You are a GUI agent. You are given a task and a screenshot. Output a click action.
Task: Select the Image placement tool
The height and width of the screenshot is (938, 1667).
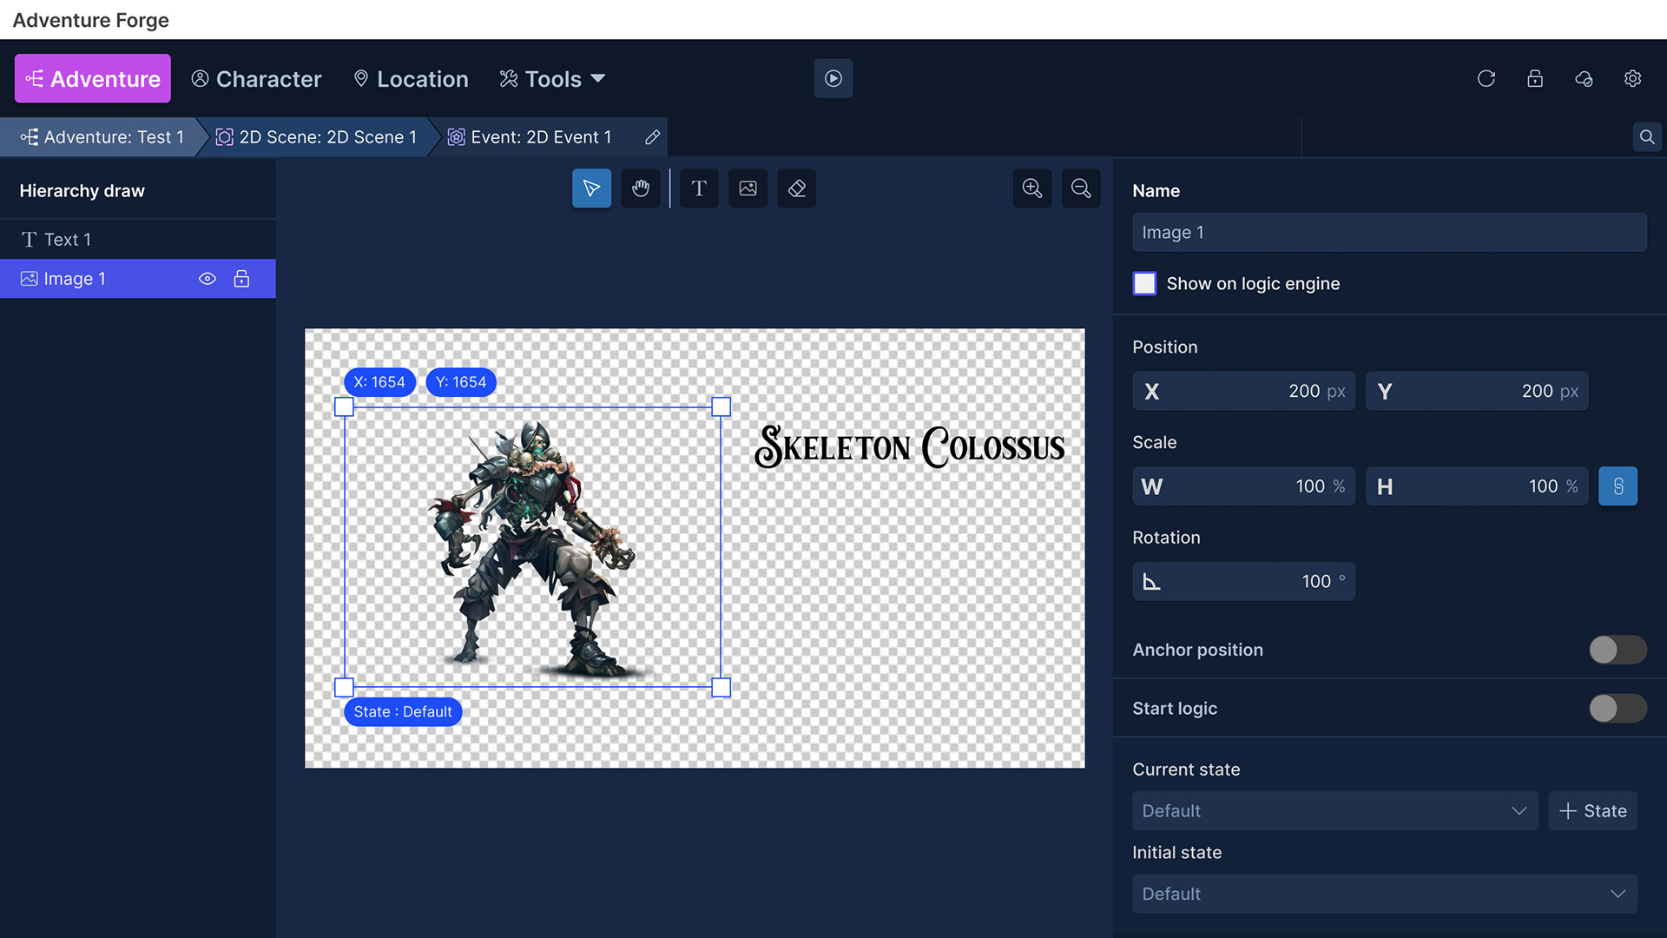748,188
